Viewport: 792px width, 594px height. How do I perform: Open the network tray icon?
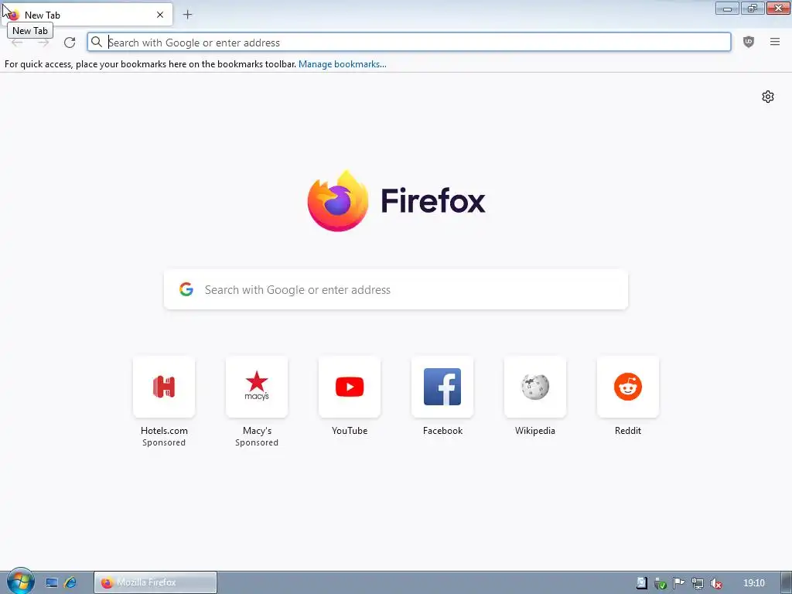coord(698,583)
